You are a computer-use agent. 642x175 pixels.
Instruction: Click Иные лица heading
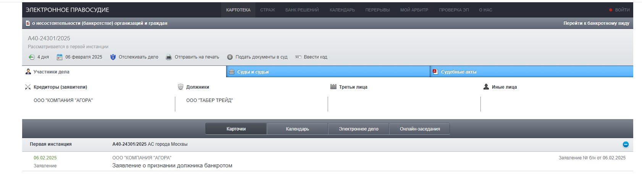[505, 87]
